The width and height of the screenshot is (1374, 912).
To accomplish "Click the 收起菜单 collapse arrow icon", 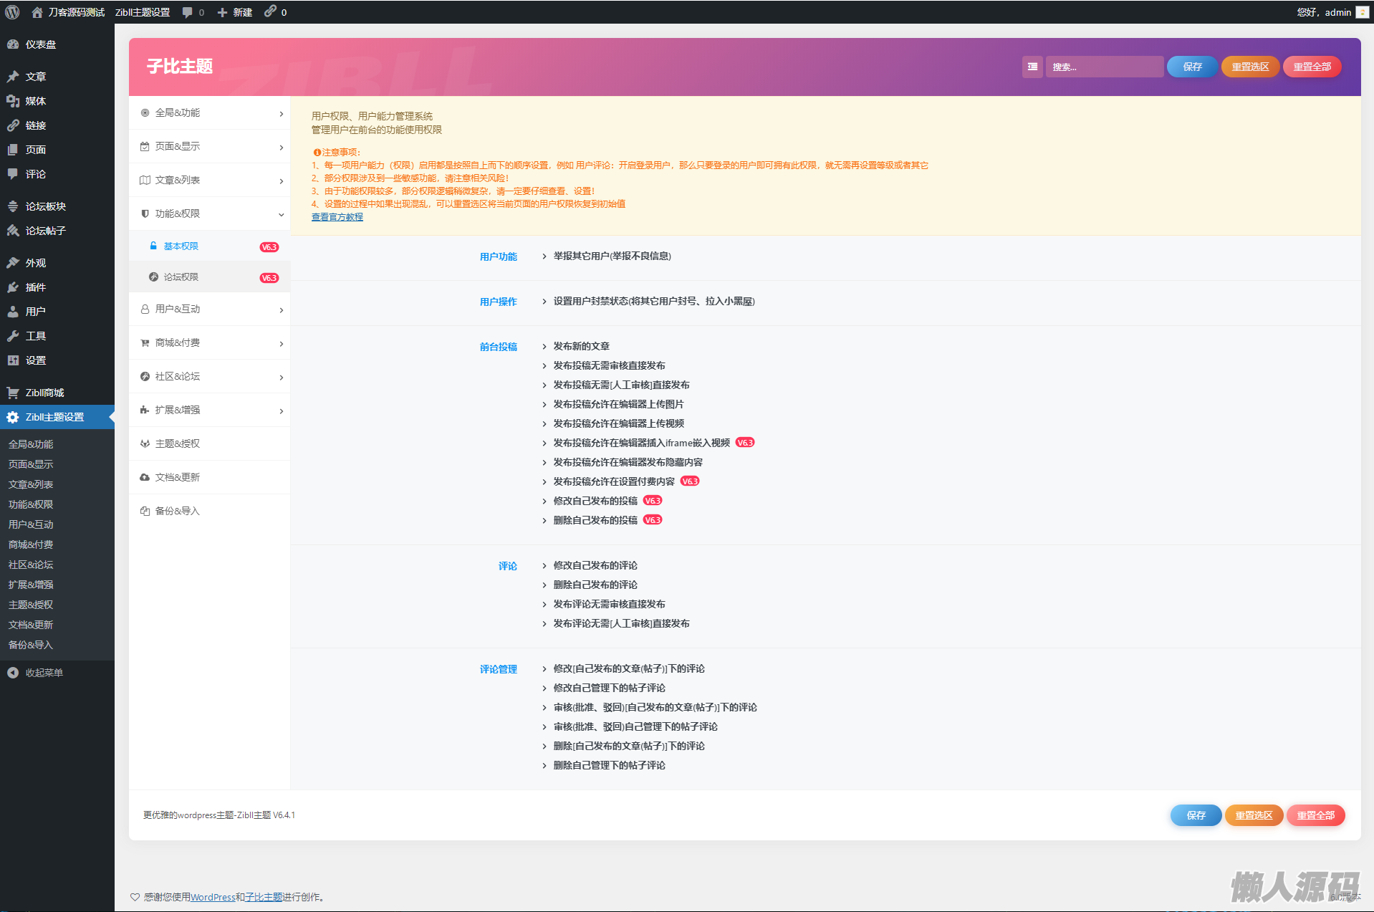I will (13, 673).
